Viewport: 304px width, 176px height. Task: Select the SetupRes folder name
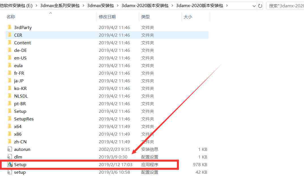click(24, 119)
